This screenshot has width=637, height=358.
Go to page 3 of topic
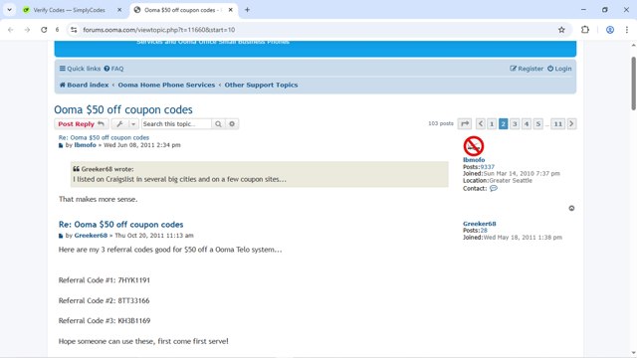(x=515, y=123)
